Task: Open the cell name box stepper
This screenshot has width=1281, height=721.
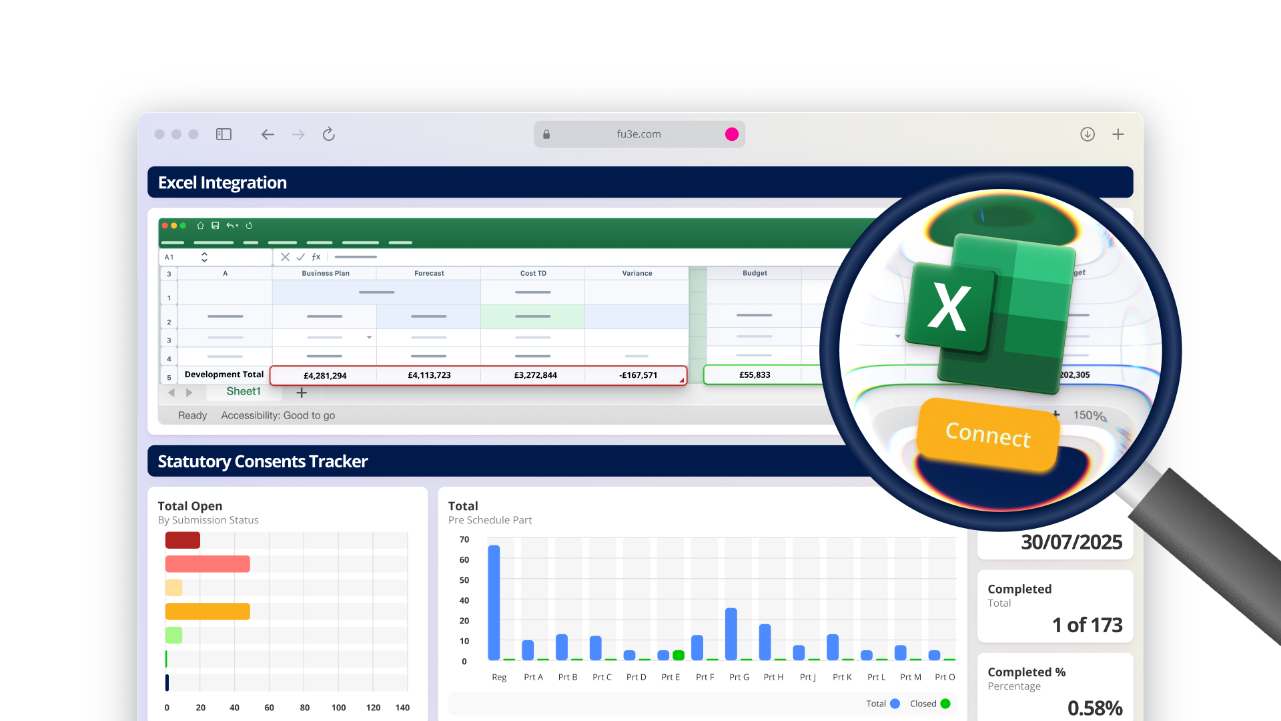Action: [x=204, y=257]
